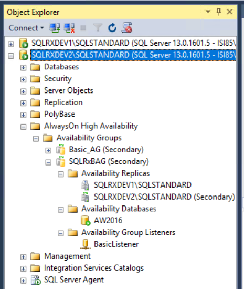The height and width of the screenshot is (289, 244).
Task: Open the Activity Monitor script icon
Action: click(x=127, y=28)
